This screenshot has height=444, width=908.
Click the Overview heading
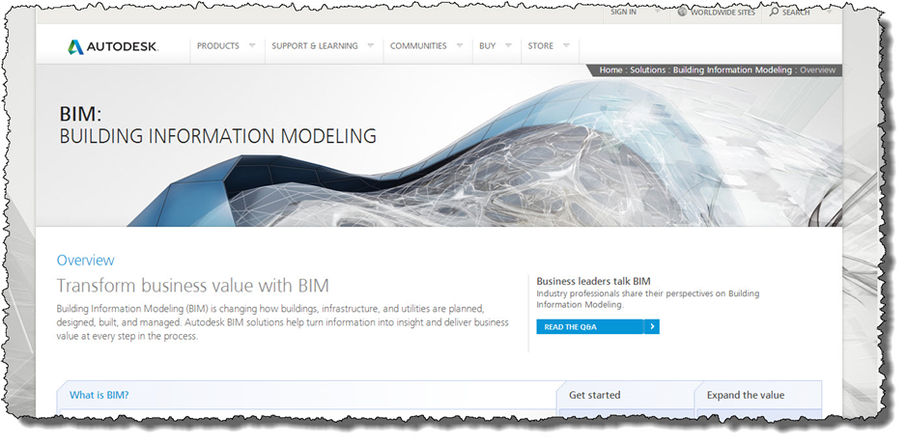(x=85, y=261)
